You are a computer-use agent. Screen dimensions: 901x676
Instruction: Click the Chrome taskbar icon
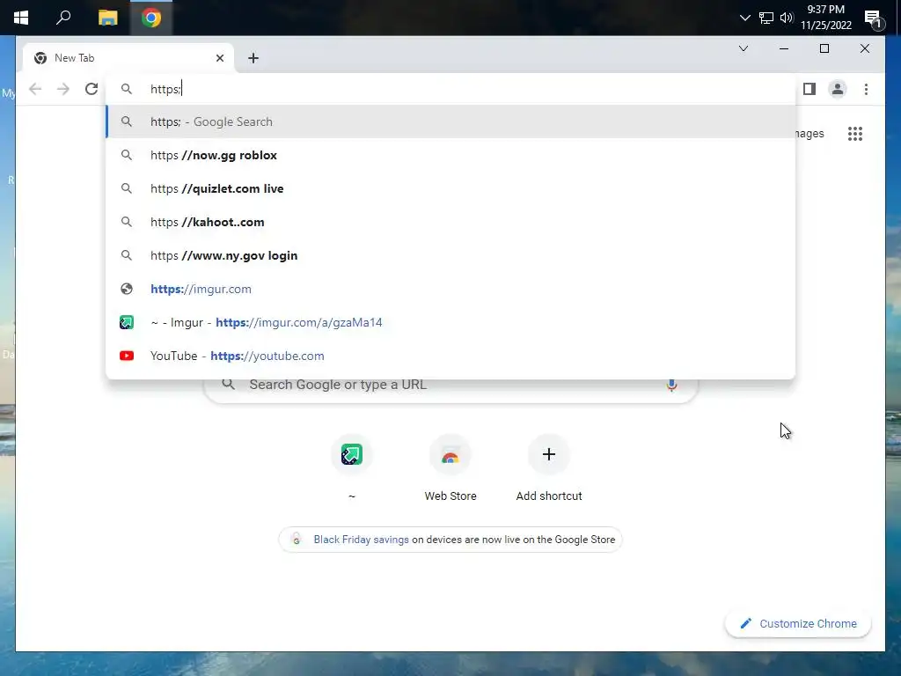tap(151, 18)
